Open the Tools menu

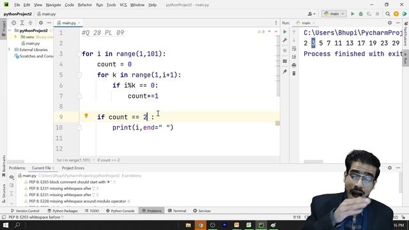(111, 4)
